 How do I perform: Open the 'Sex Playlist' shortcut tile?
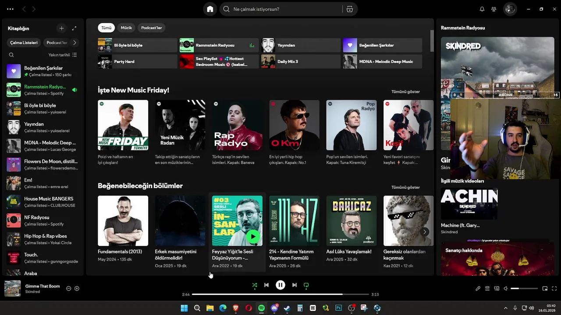pyautogui.click(x=219, y=62)
